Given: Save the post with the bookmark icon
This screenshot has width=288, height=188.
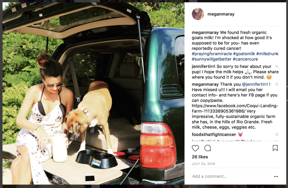Looking at the screenshot, I should (275, 148).
